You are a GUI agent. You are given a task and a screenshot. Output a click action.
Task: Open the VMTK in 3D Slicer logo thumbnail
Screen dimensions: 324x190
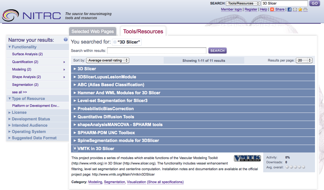pyautogui.click(x=247, y=158)
